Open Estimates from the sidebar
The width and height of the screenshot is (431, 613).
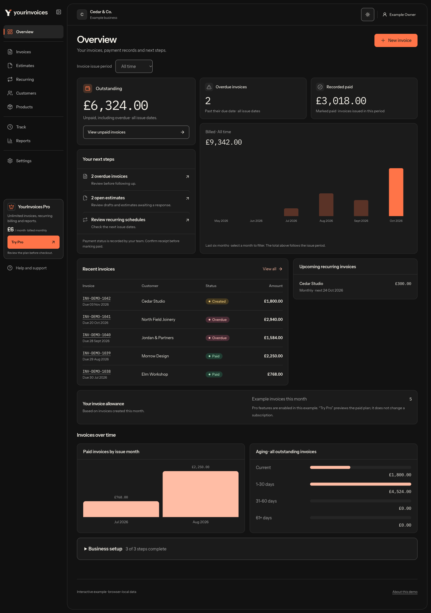34,66
